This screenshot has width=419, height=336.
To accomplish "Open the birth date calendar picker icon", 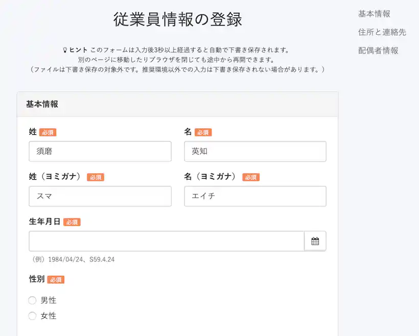I will [x=315, y=241].
